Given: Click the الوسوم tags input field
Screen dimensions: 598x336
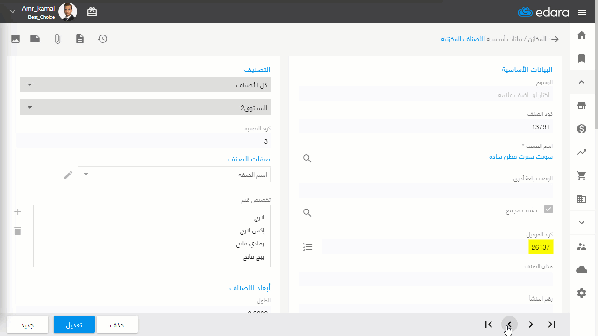Looking at the screenshot, I should click(x=426, y=95).
